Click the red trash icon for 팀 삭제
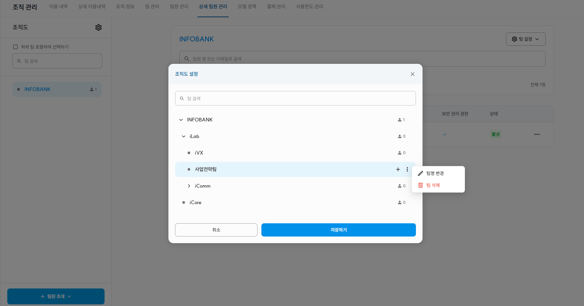 click(x=421, y=185)
